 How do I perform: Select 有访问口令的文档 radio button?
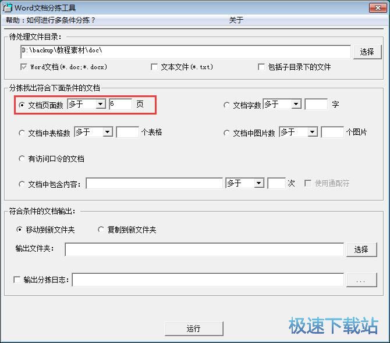coord(22,159)
